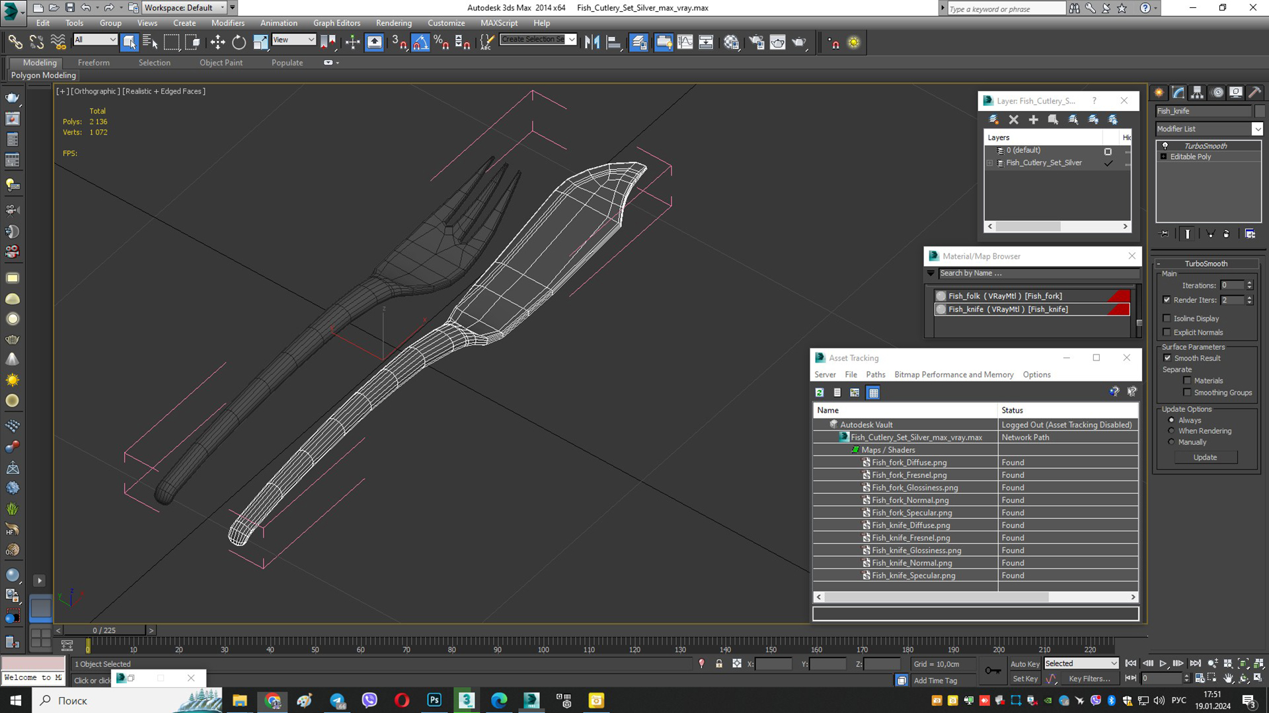Toggle Render Iters checkbox
Screen dimensions: 1269x713
pos(1167,300)
